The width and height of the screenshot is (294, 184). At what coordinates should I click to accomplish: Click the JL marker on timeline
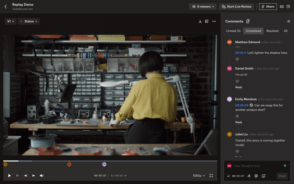[x=5, y=164]
